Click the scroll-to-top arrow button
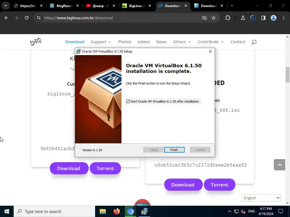290x217 pixels. point(280,165)
